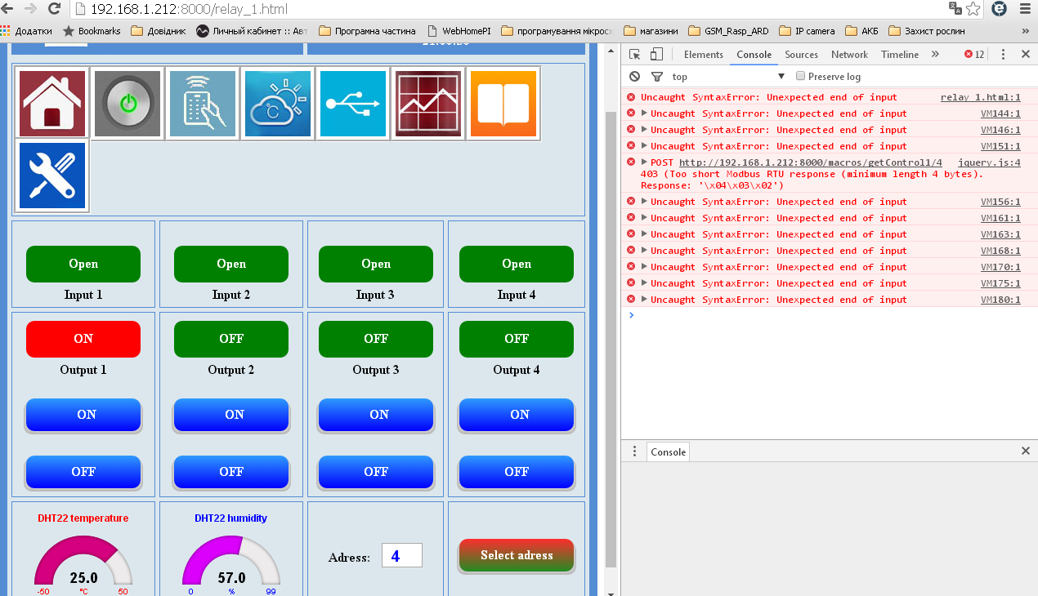Open drawer menu dots beside Console
Viewport: 1038px width, 596px height.
[634, 451]
